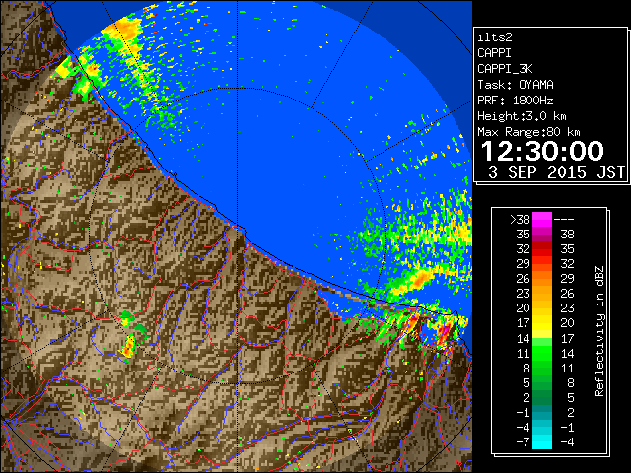Select the red-orange 29–32 dBZ color swatch

click(542, 264)
